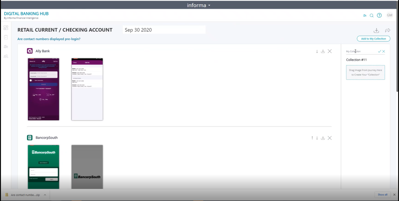Select Collection #11 label
The height and width of the screenshot is (201, 399).
356,60
